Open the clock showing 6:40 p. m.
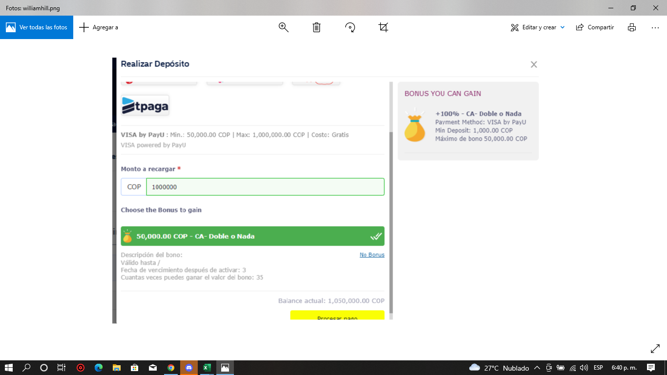Viewport: 667px width, 375px height. 624,368
